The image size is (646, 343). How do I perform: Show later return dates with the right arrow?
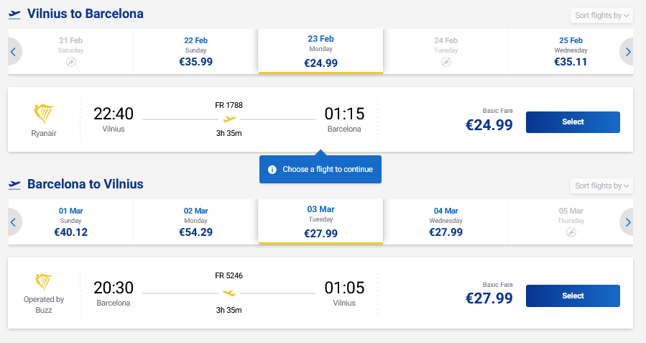click(x=628, y=222)
